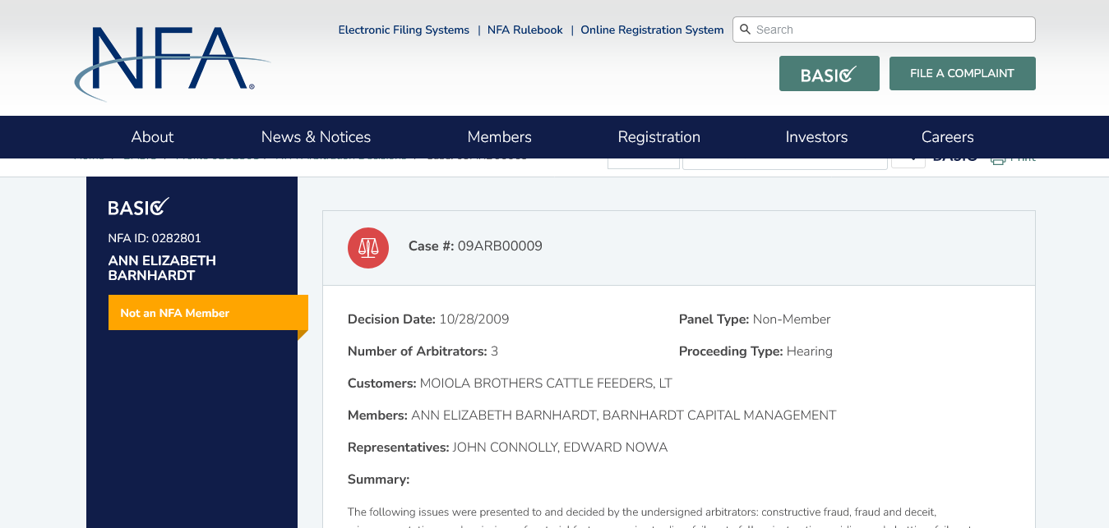Screen dimensions: 1109x528
Task: Open the Investors menu
Action: (816, 137)
